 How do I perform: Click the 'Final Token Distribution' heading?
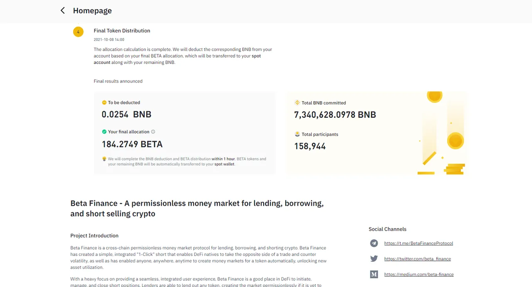tap(122, 31)
